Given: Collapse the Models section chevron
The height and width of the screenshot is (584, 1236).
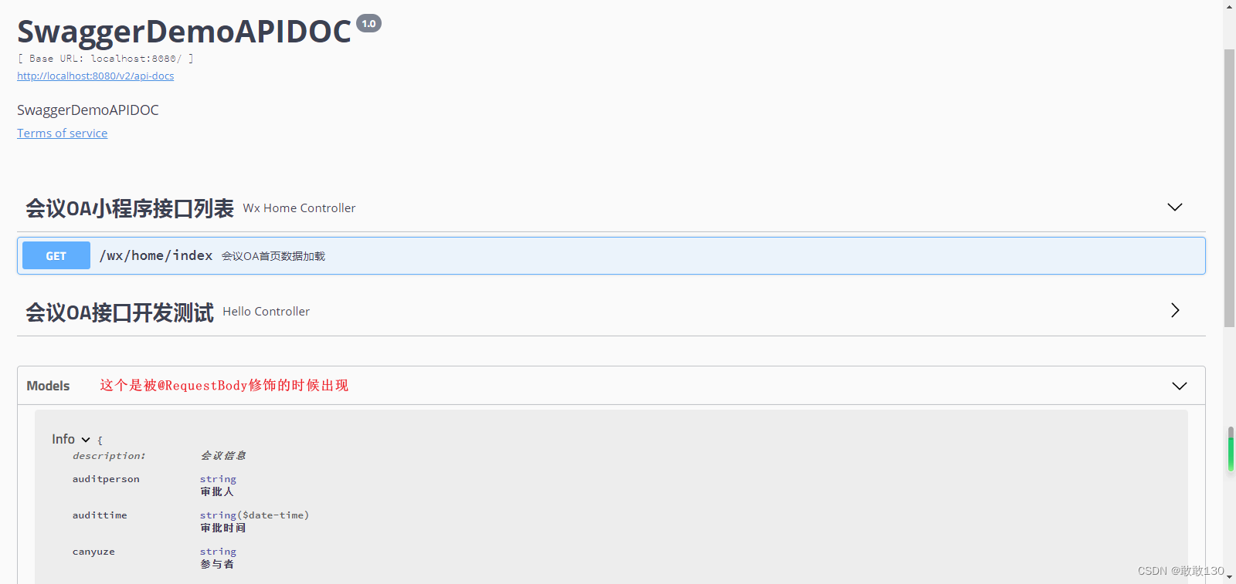Looking at the screenshot, I should click(1180, 386).
